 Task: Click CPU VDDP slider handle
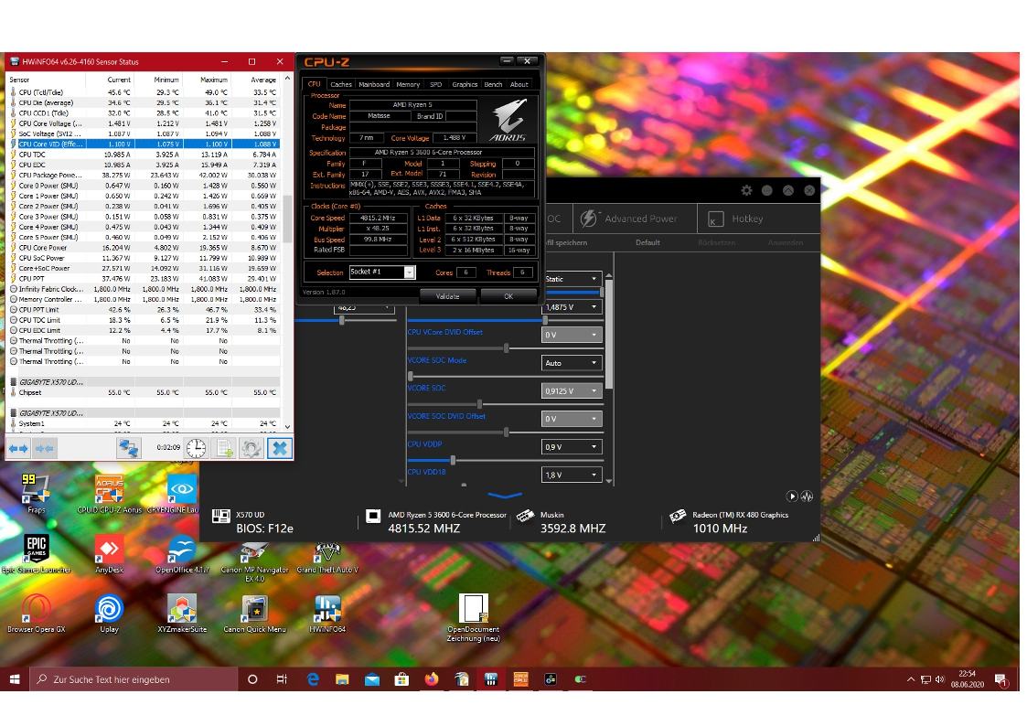click(x=453, y=460)
